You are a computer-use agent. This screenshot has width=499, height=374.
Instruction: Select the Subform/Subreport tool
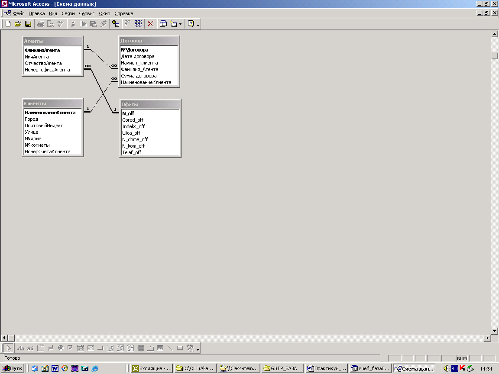[x=160, y=348]
